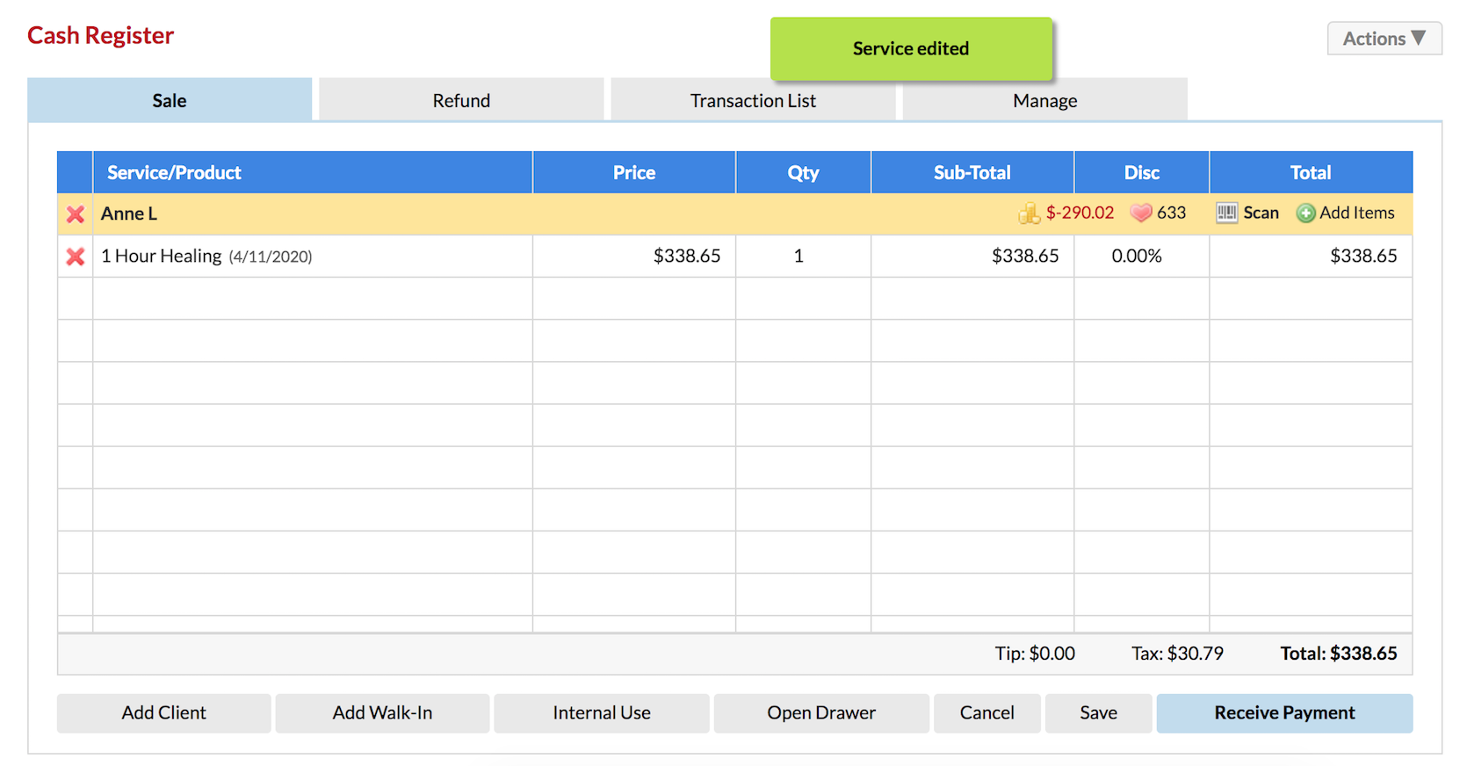Open the Transaction List tab
Image resolution: width=1467 pixels, height=766 pixels.
point(753,100)
